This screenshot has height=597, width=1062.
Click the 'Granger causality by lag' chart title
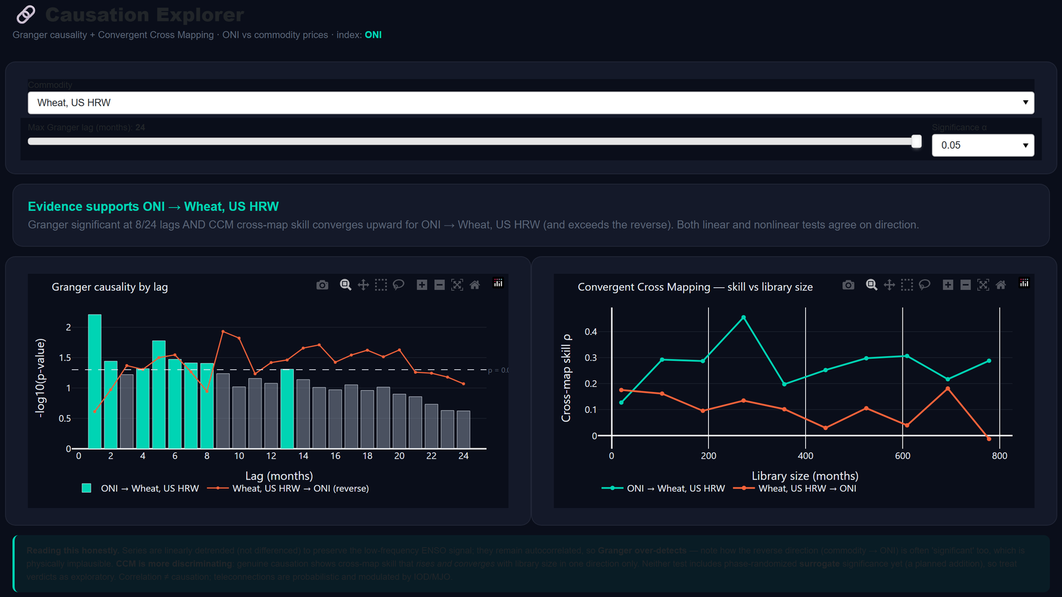click(110, 287)
